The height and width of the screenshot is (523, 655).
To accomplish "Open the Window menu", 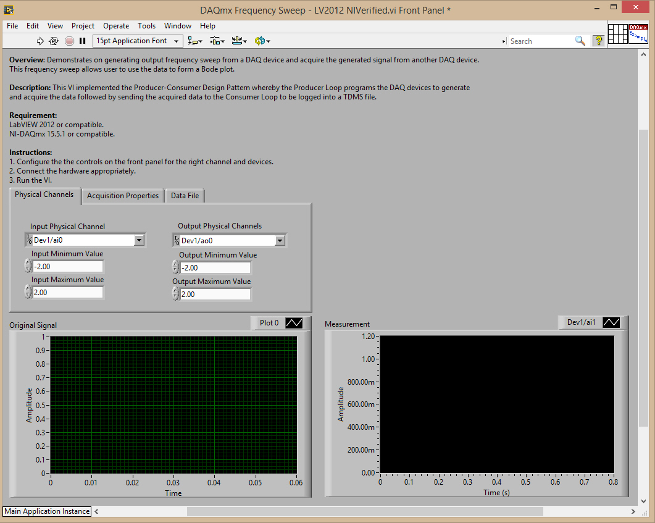I will pyautogui.click(x=178, y=26).
